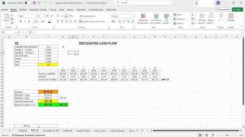Viewport: 245px width, 137px height.
Task: Switch to Normal view in status bar
Action: (x=200, y=135)
